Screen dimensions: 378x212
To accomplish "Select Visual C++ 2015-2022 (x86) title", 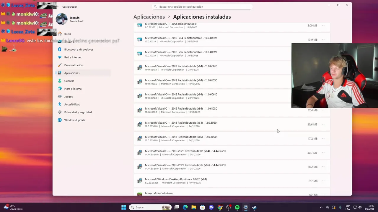I will coord(185,165).
